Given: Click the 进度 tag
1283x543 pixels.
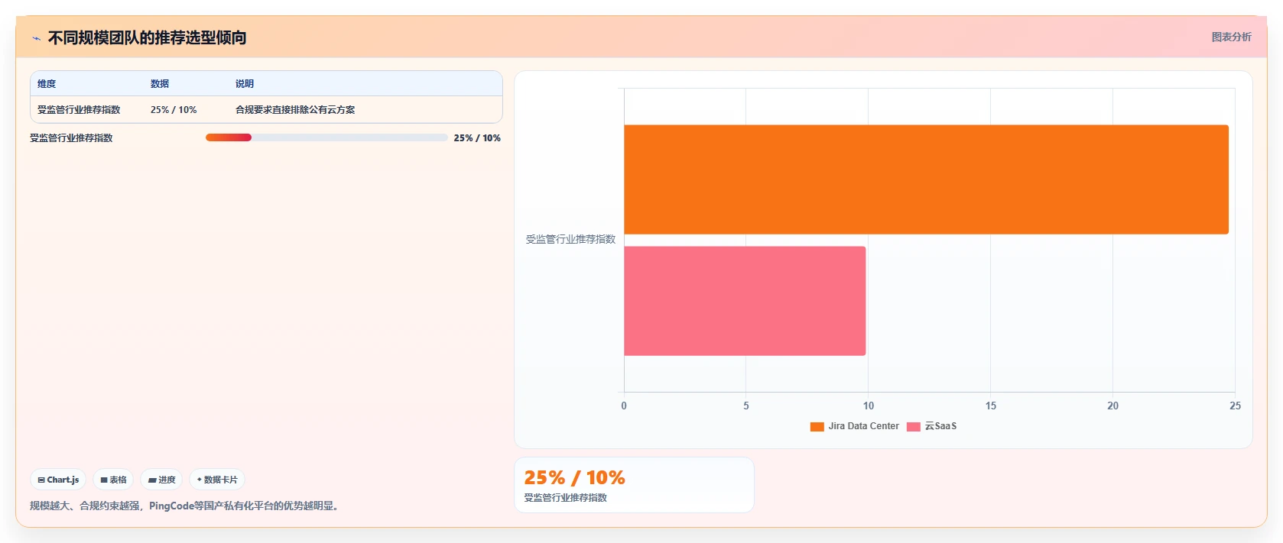Looking at the screenshot, I should click(161, 480).
